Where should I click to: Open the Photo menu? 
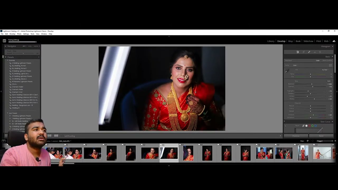pos(19,34)
